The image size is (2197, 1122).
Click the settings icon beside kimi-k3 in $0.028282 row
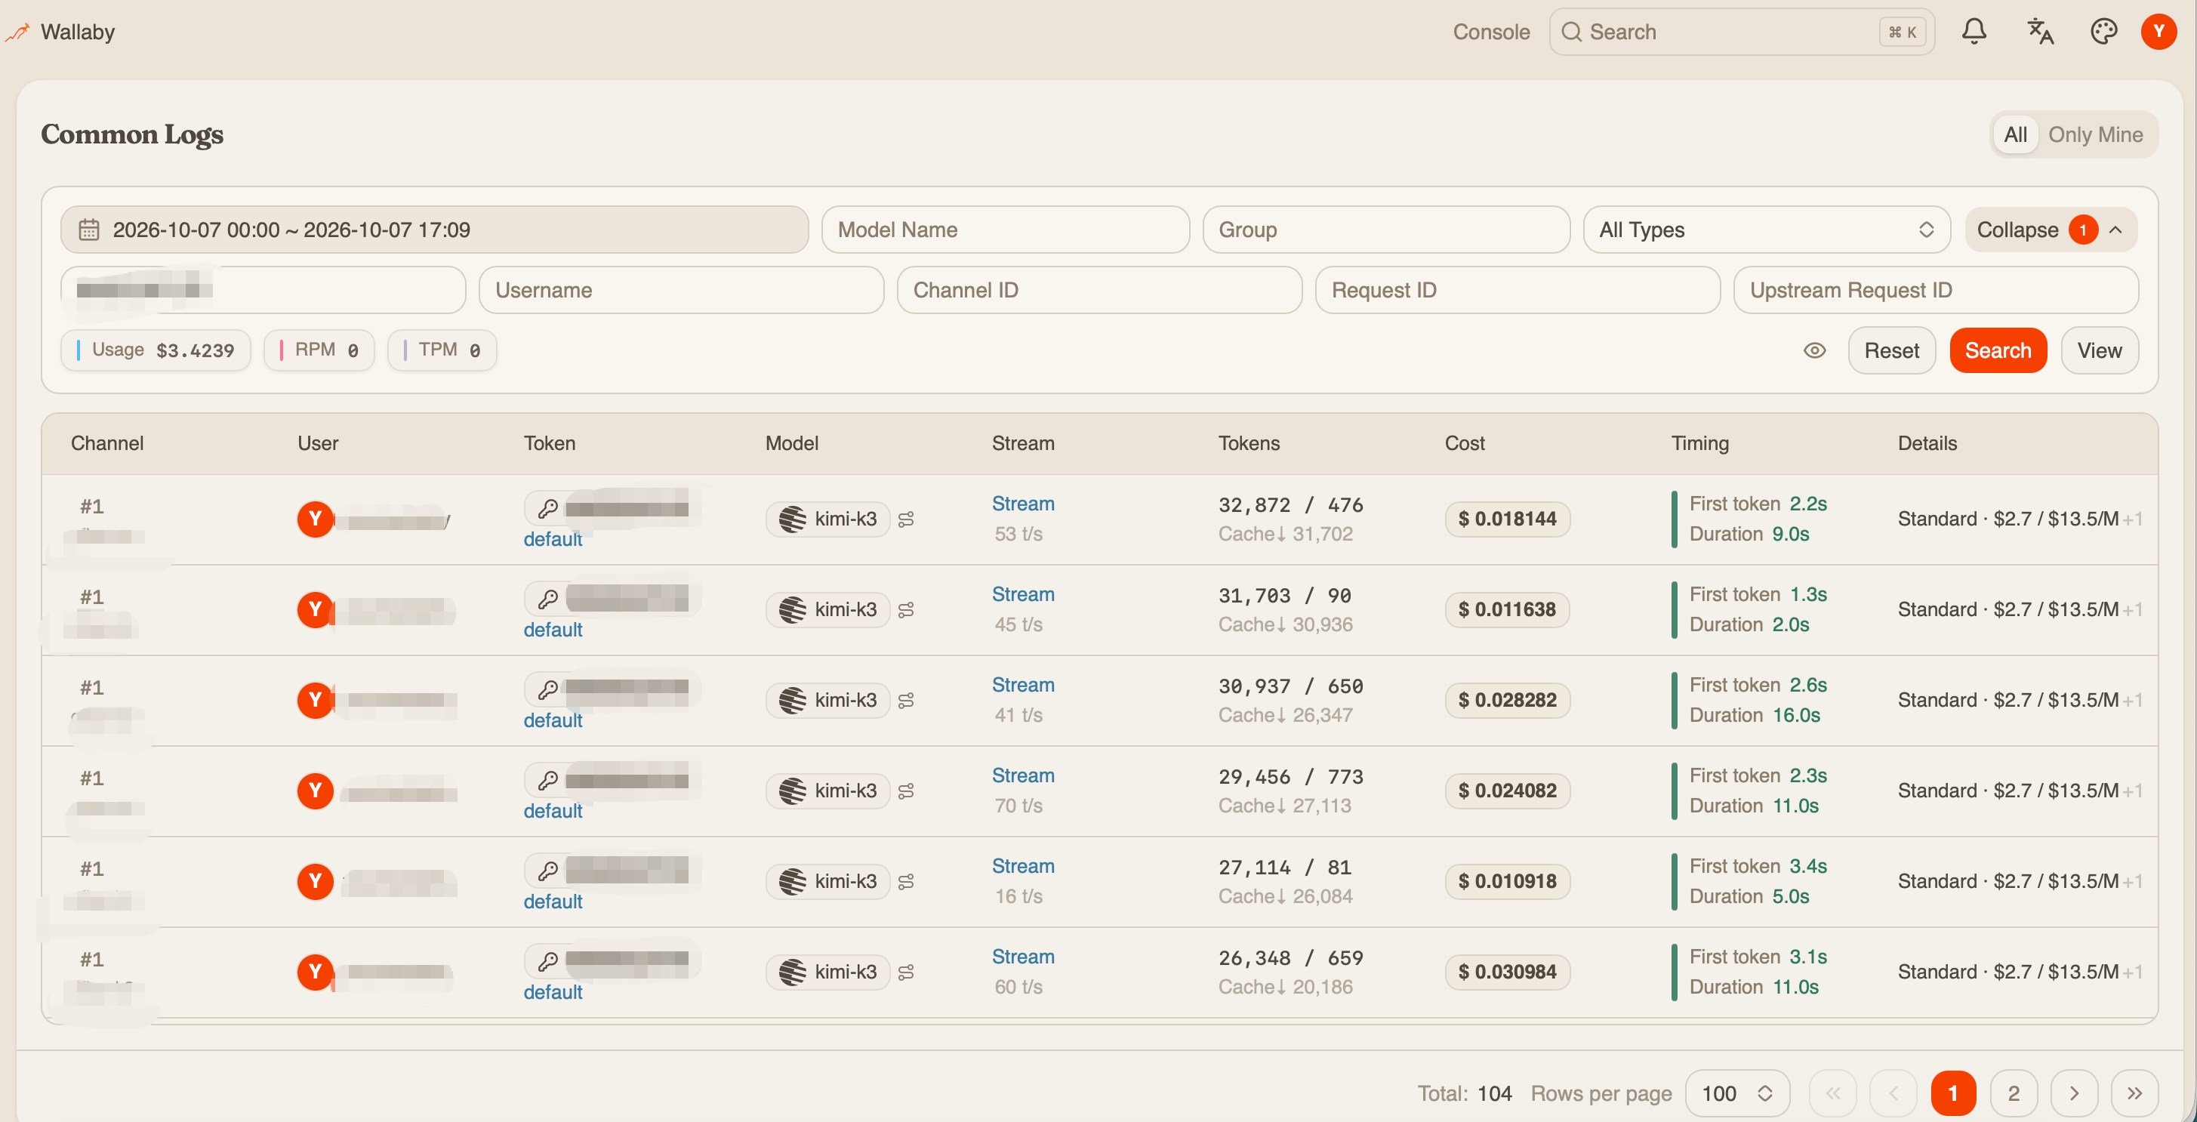pos(906,700)
